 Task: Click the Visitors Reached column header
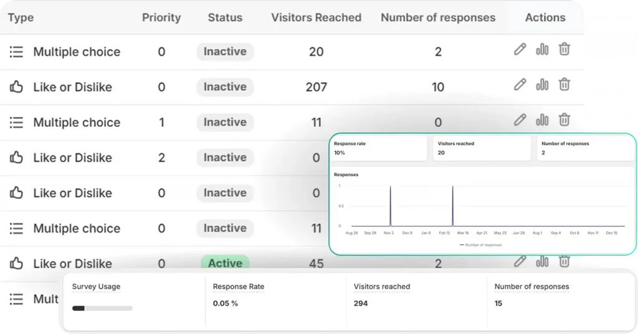click(316, 17)
